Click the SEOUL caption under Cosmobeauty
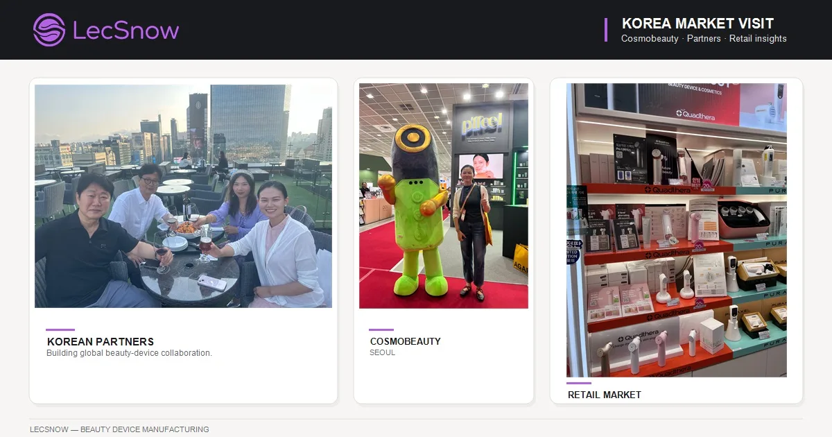 pyautogui.click(x=383, y=352)
